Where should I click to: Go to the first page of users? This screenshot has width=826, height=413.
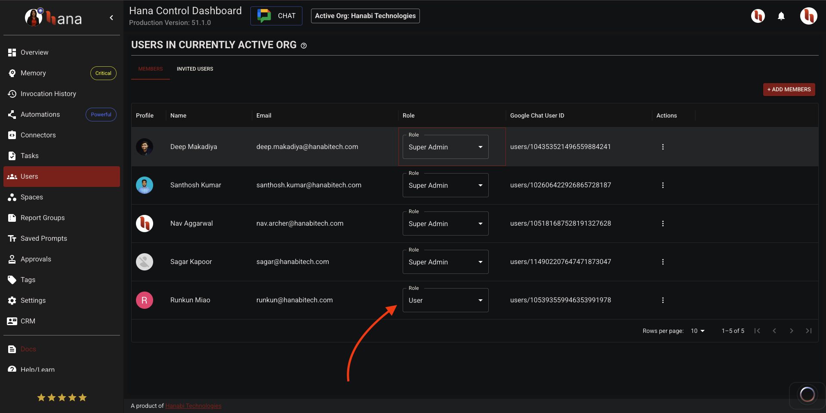757,331
